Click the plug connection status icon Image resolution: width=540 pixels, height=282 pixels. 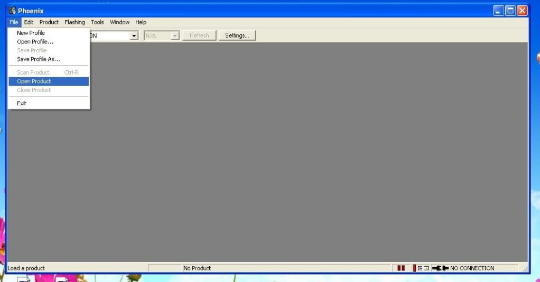[440, 268]
